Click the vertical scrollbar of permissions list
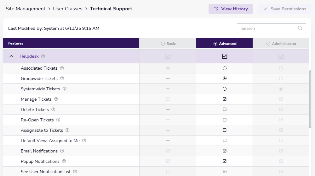 [311, 99]
